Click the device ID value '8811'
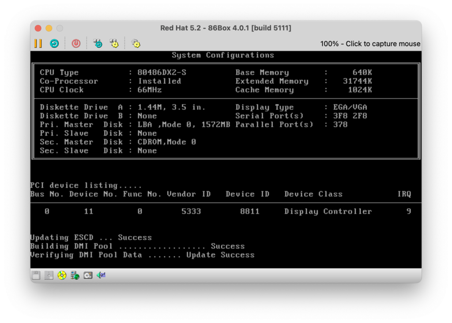Viewport: 452px width, 323px height. tap(250, 211)
